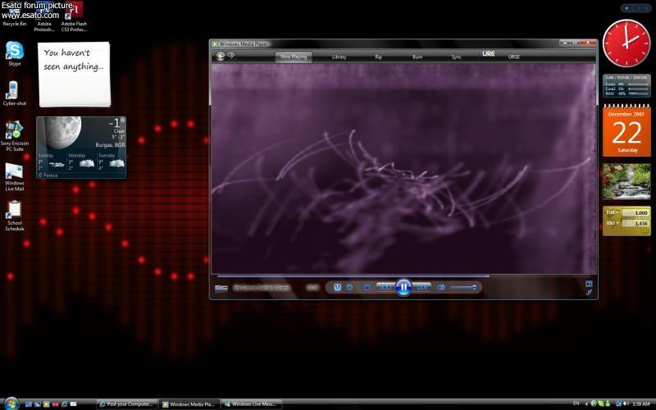Image resolution: width=656 pixels, height=410 pixels.
Task: Open Skype desktop shortcut
Action: pos(14,53)
